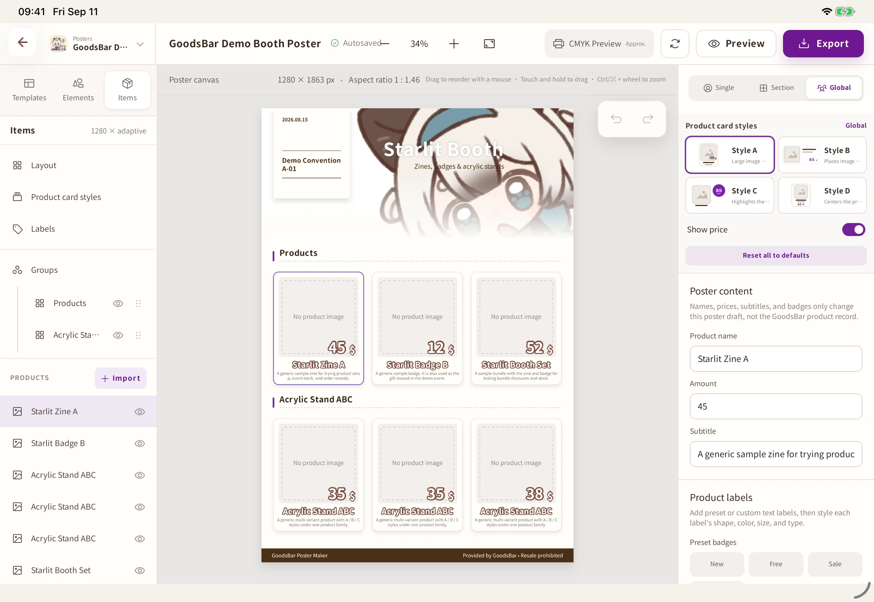Reset all to defaults
874x602 pixels.
[x=775, y=256]
